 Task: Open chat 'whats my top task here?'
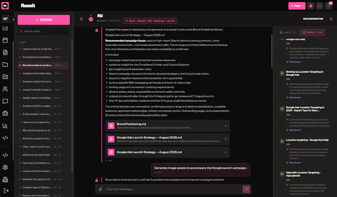coord(43,155)
